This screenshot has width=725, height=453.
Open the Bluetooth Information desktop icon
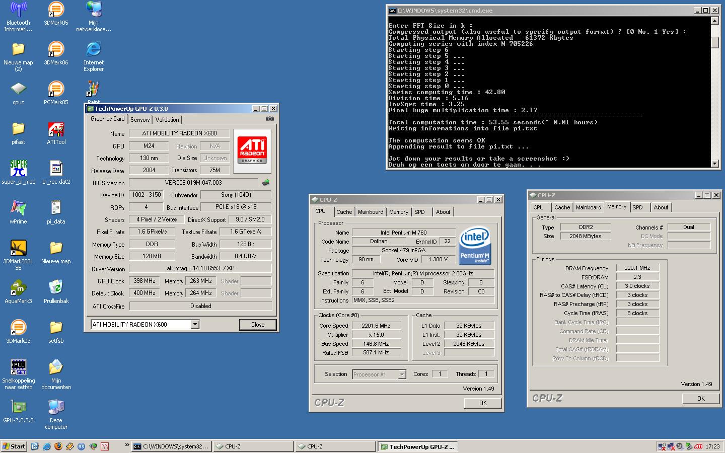click(19, 16)
